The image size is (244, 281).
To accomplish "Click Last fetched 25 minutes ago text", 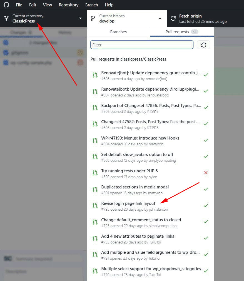I will point(203,21).
